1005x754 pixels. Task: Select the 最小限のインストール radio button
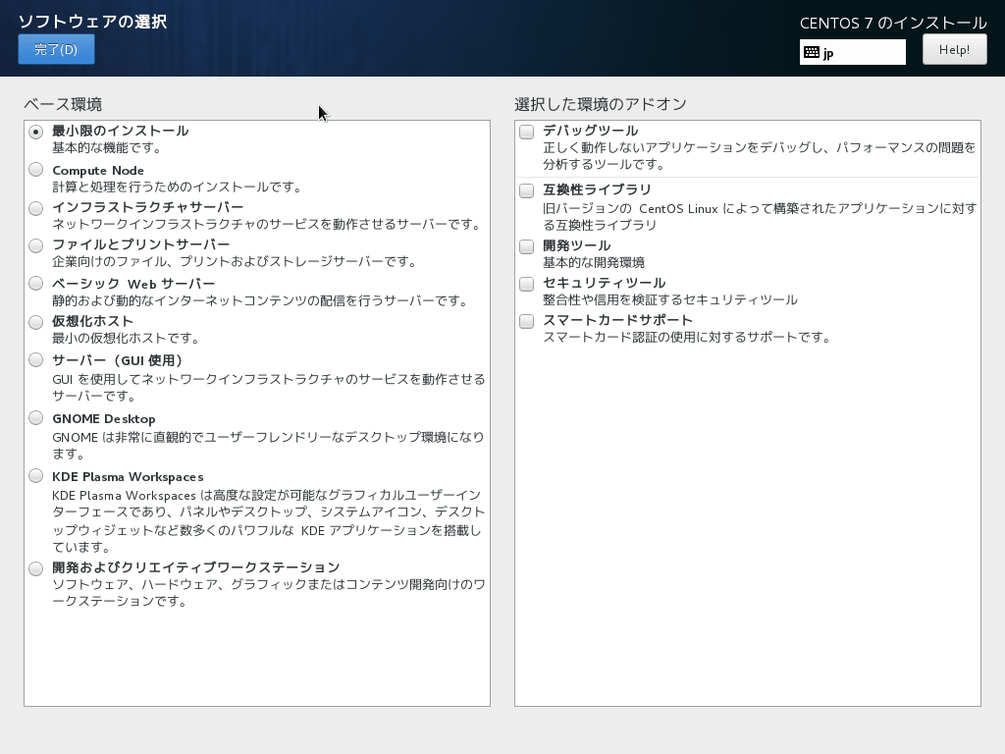[36, 130]
